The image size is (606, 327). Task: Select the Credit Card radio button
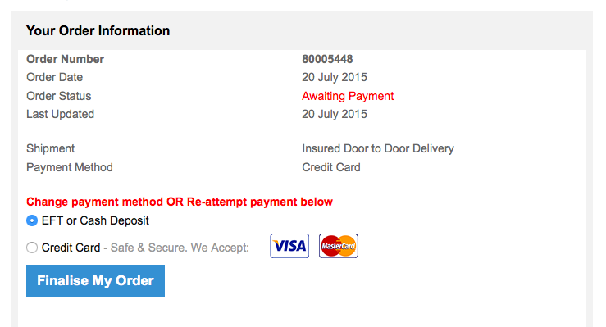tap(32, 248)
